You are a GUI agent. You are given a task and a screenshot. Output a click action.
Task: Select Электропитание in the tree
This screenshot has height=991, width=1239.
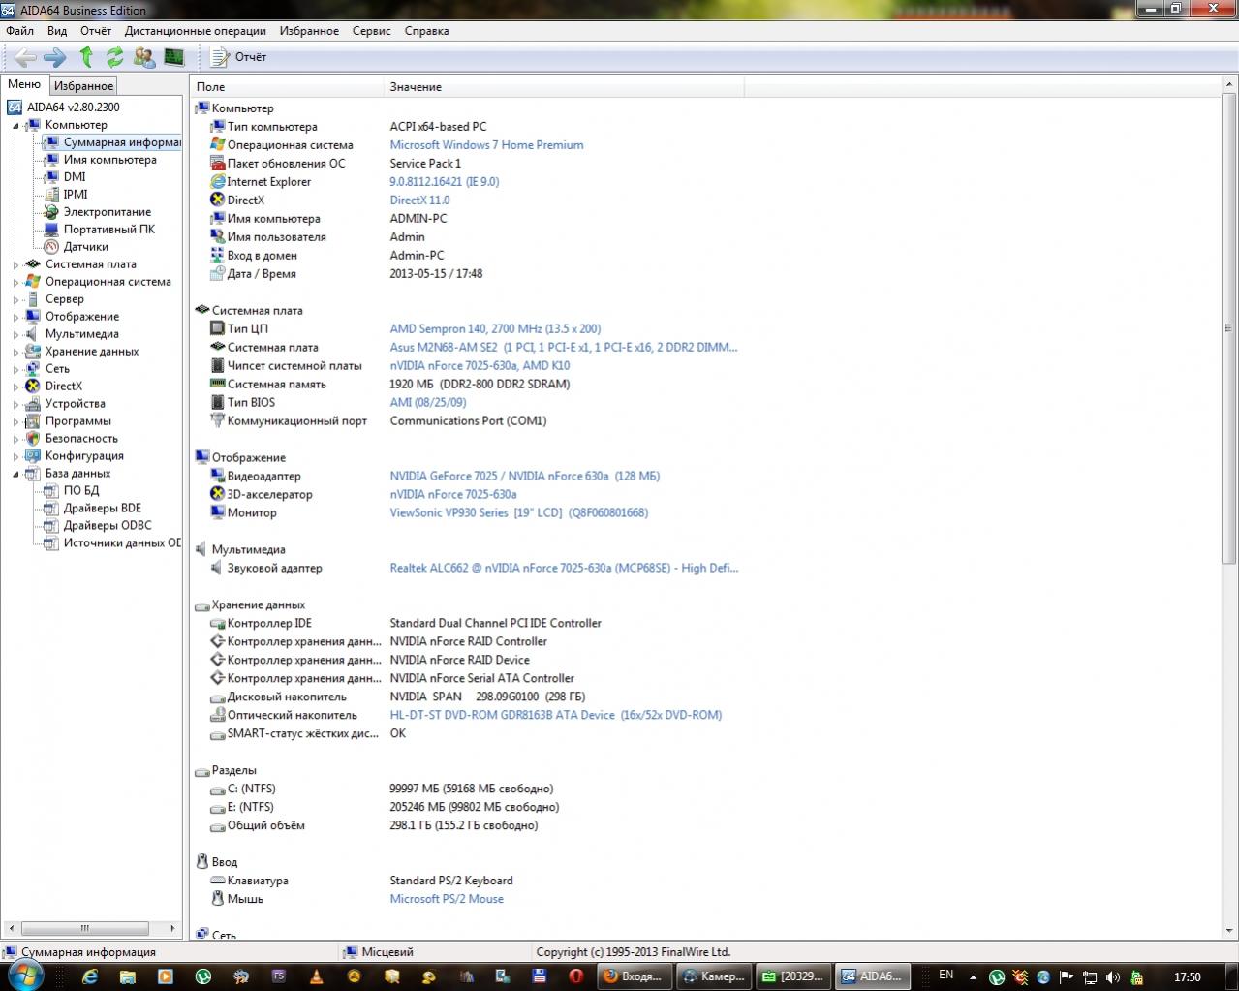99,212
